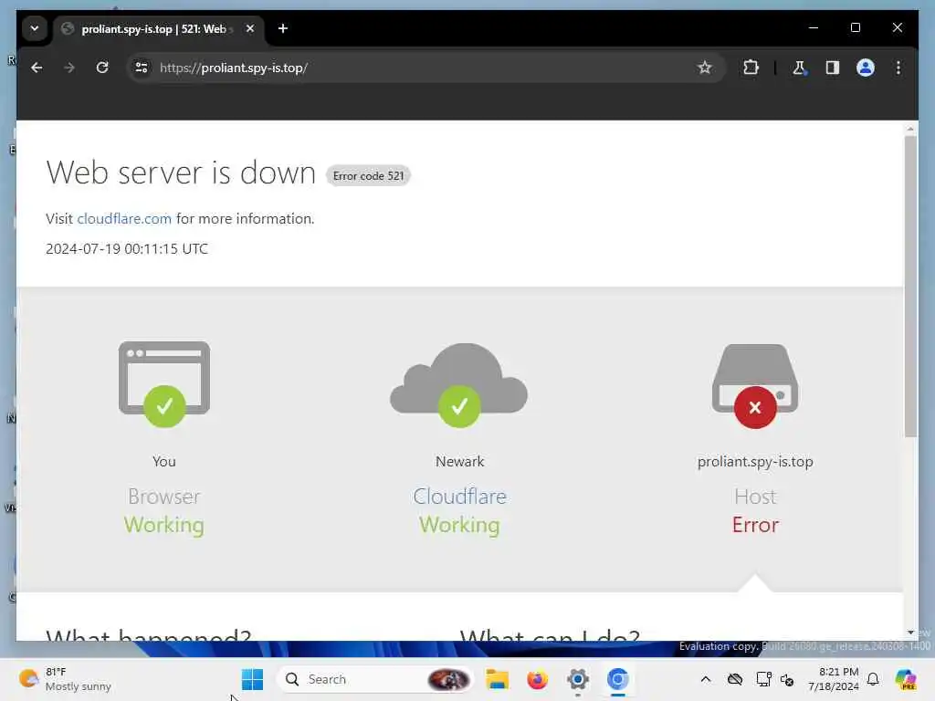Open the Chrome three-dot menu
The width and height of the screenshot is (935, 701).
click(x=898, y=68)
